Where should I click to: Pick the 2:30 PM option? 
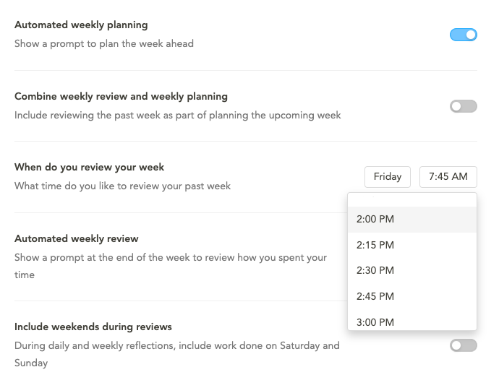tap(412, 271)
